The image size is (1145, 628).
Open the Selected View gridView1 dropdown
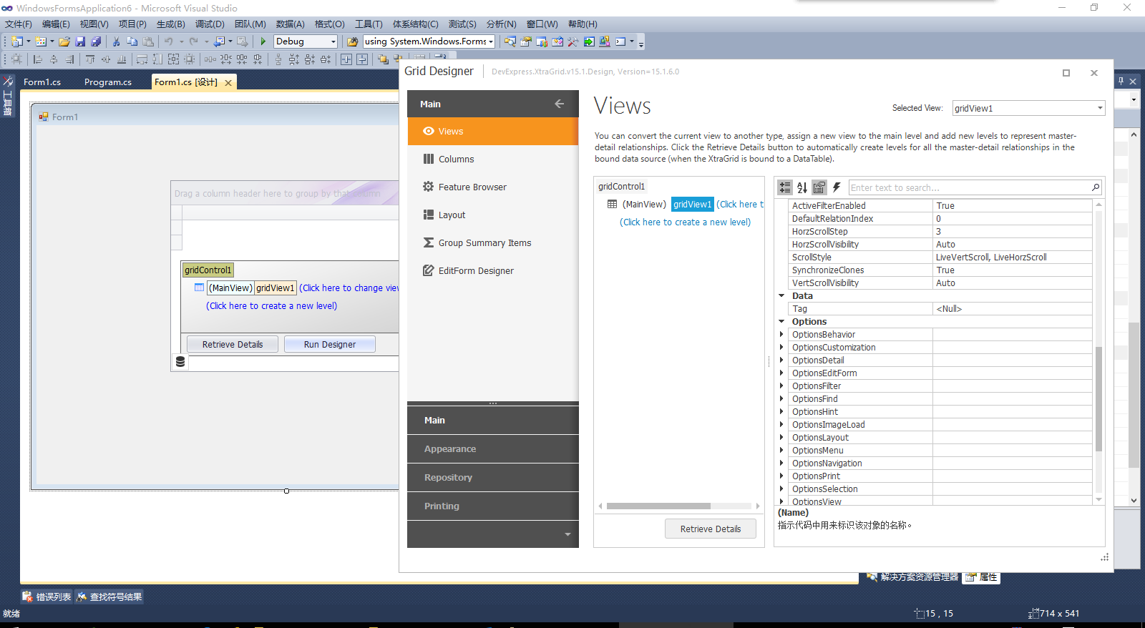click(x=1100, y=108)
